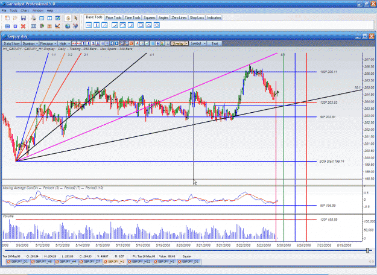Click the satellite icon beside the globe

tap(75, 26)
